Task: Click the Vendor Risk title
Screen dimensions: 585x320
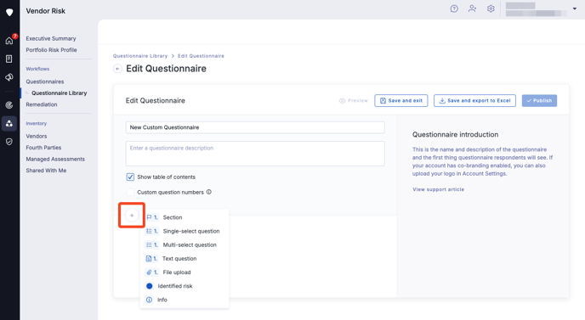Action: pyautogui.click(x=46, y=11)
